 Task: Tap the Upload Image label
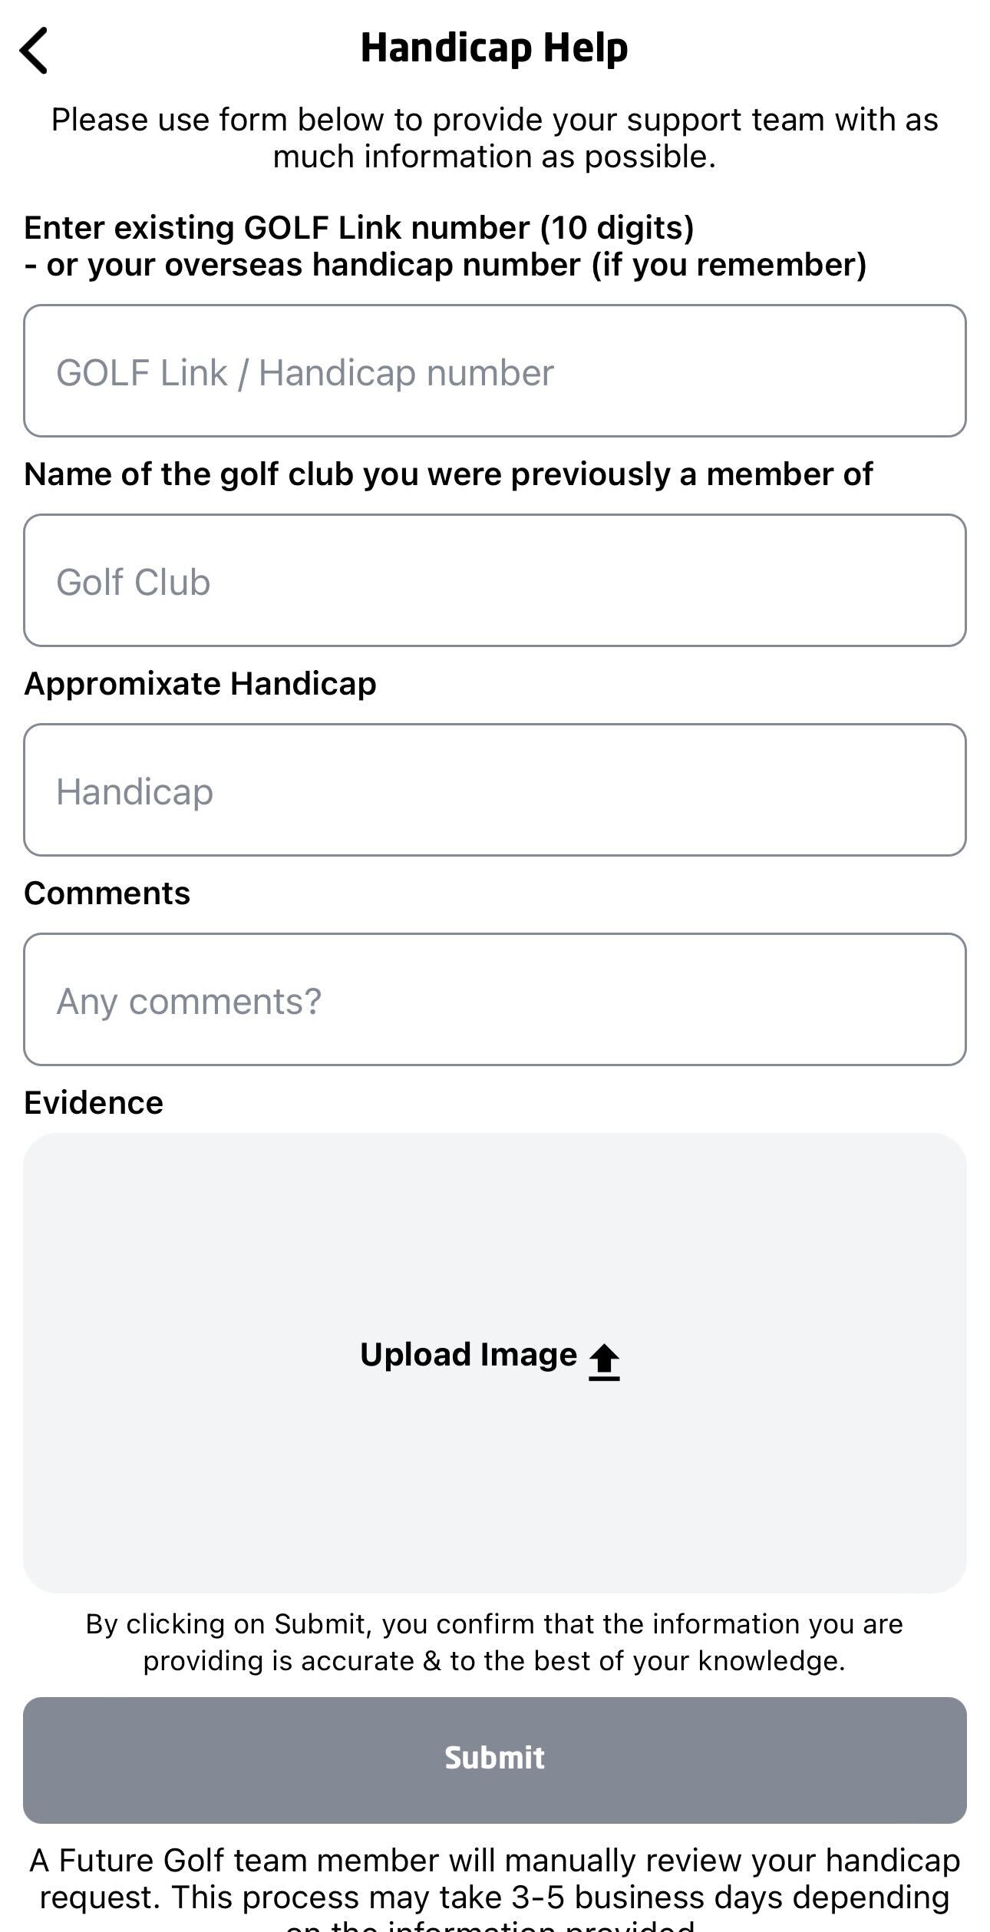point(468,1355)
